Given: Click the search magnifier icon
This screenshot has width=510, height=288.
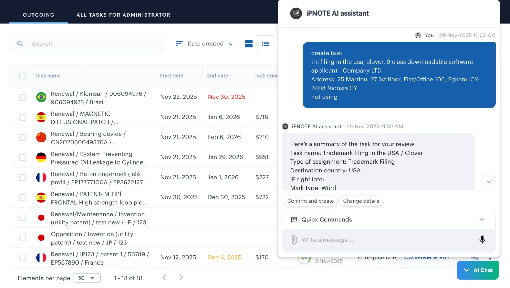Looking at the screenshot, I should pyautogui.click(x=20, y=44).
